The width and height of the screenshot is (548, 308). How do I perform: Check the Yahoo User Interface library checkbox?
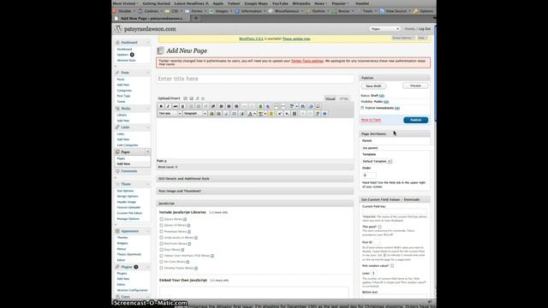[x=162, y=256]
